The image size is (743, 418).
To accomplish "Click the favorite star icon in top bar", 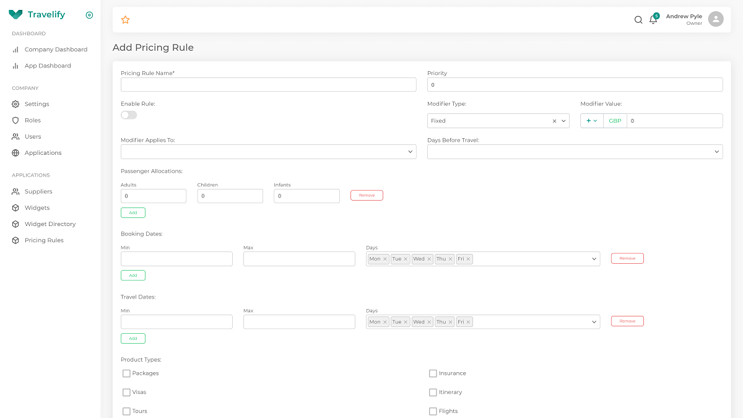I will (125, 20).
